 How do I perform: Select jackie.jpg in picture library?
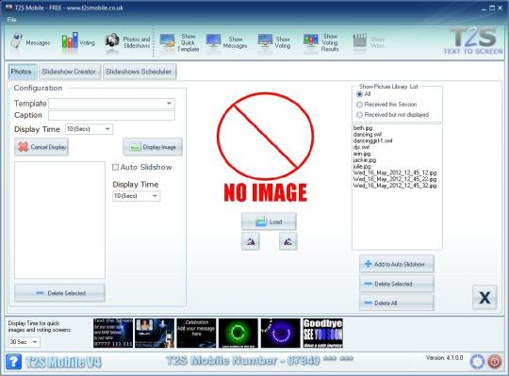(x=365, y=160)
